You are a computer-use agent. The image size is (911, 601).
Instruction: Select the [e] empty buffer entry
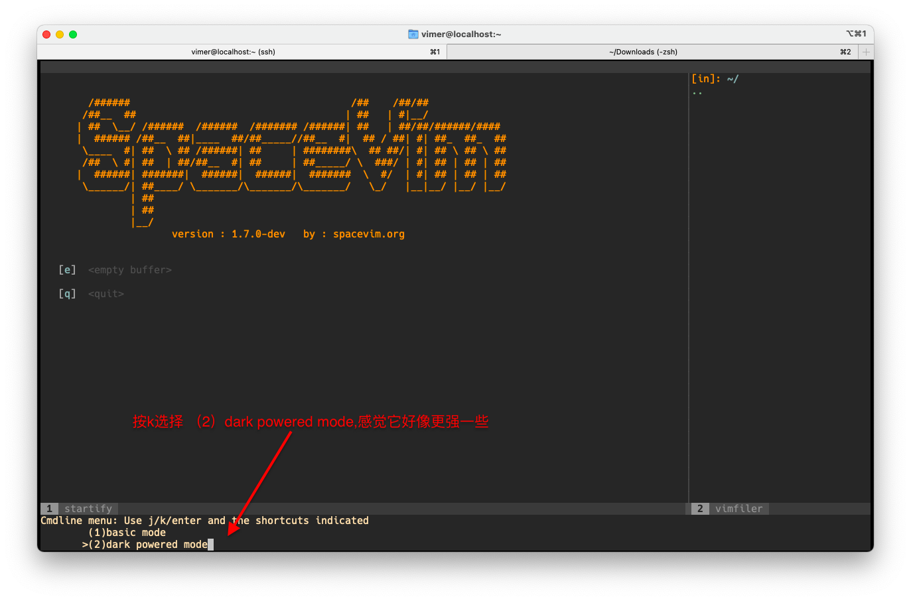pyautogui.click(x=115, y=270)
